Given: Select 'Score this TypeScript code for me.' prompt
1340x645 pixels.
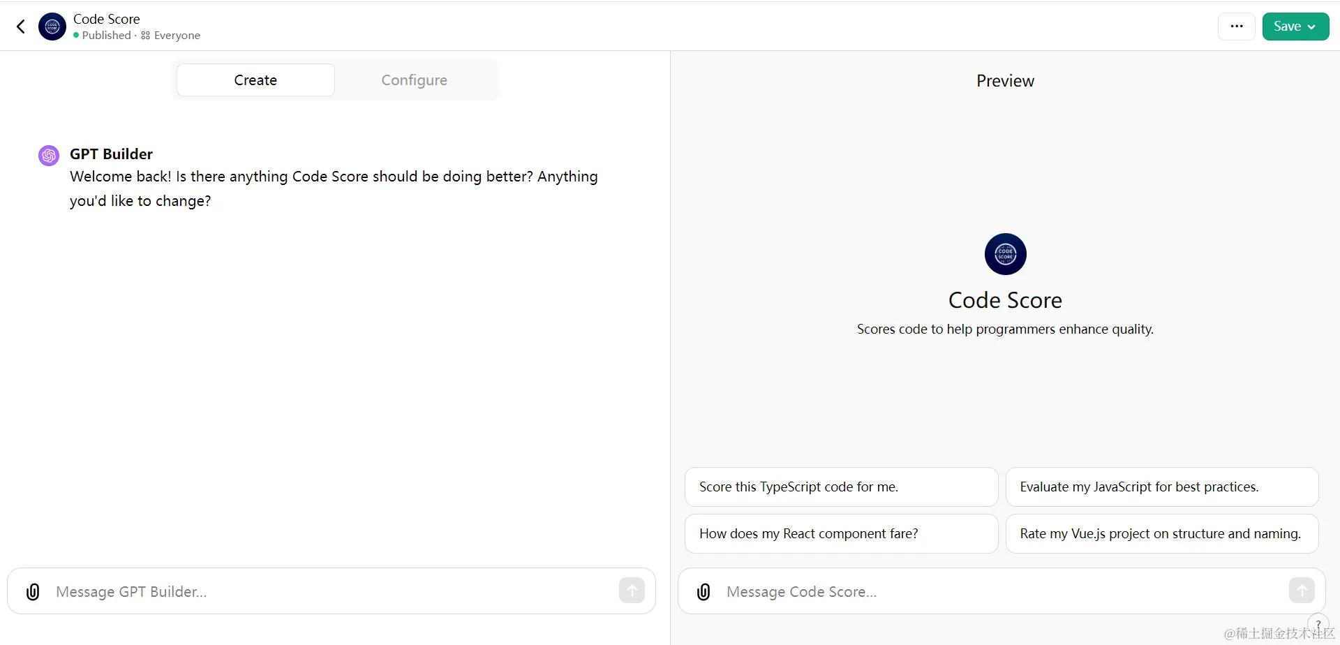Looking at the screenshot, I should (x=841, y=487).
